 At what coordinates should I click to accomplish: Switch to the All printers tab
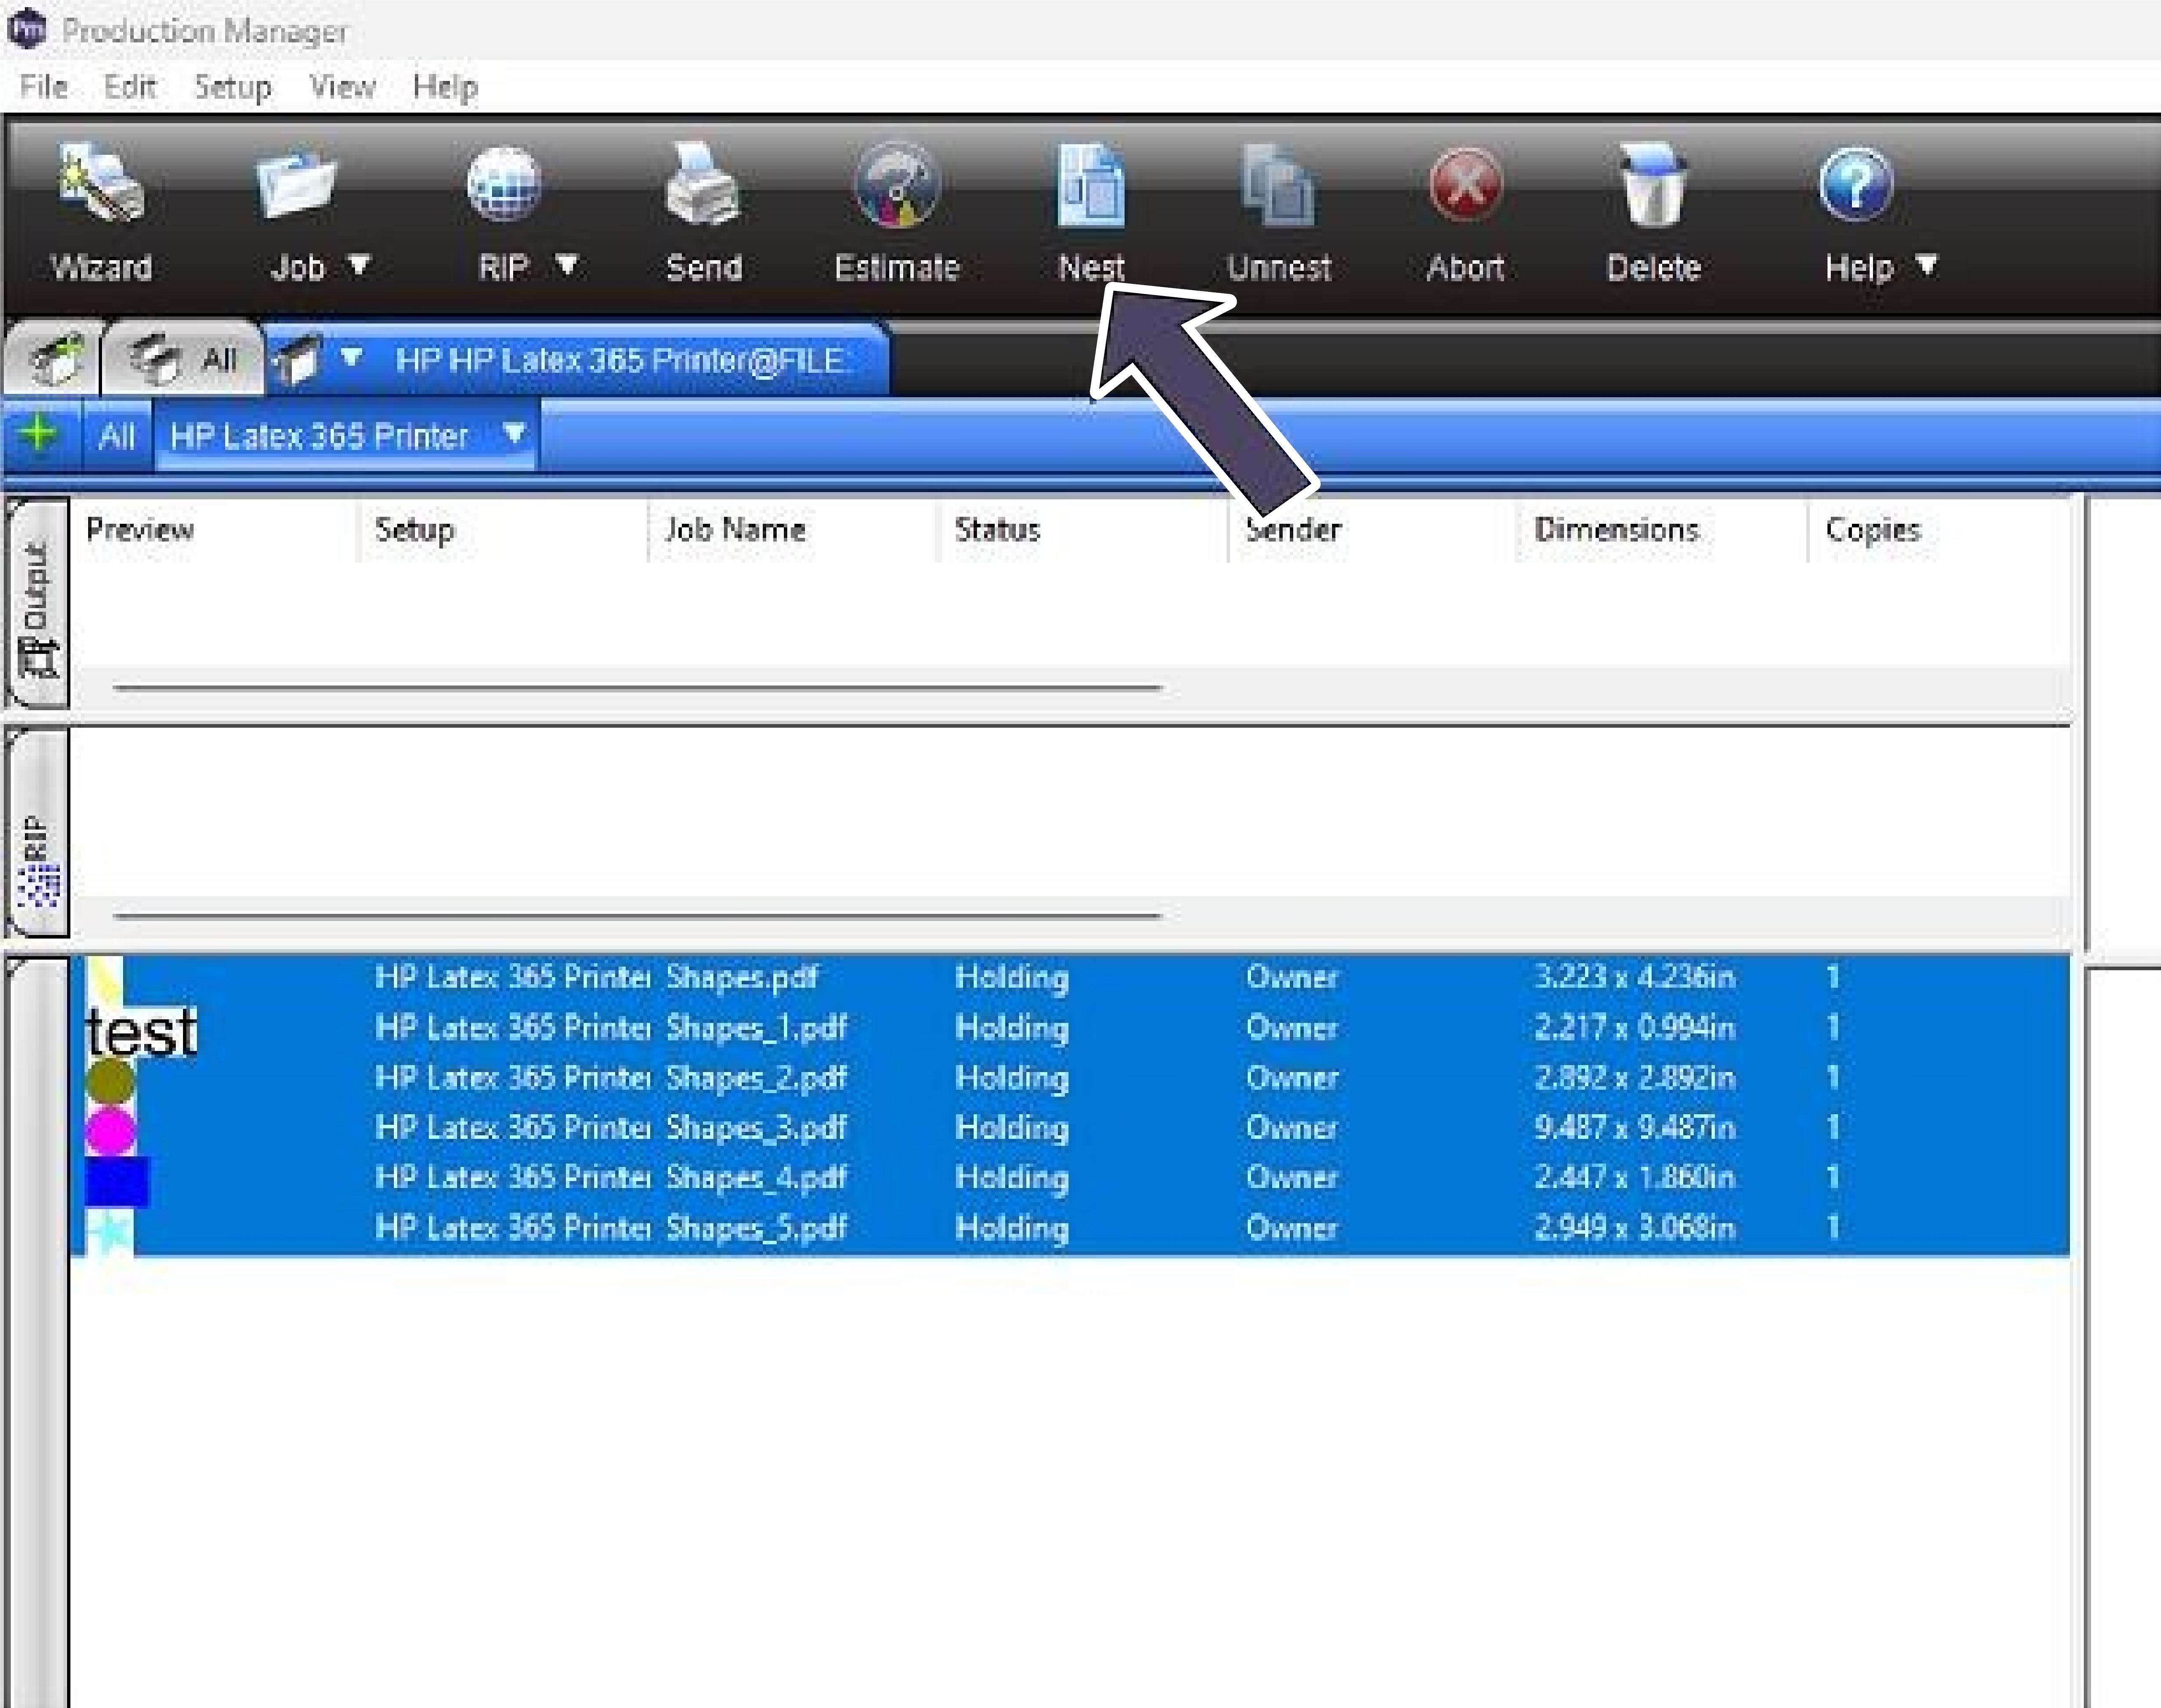point(183,358)
